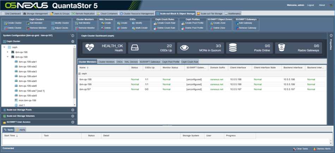The width and height of the screenshot is (335, 153).
Task: Click Modify under OSDs
Action: click(x=137, y=23)
